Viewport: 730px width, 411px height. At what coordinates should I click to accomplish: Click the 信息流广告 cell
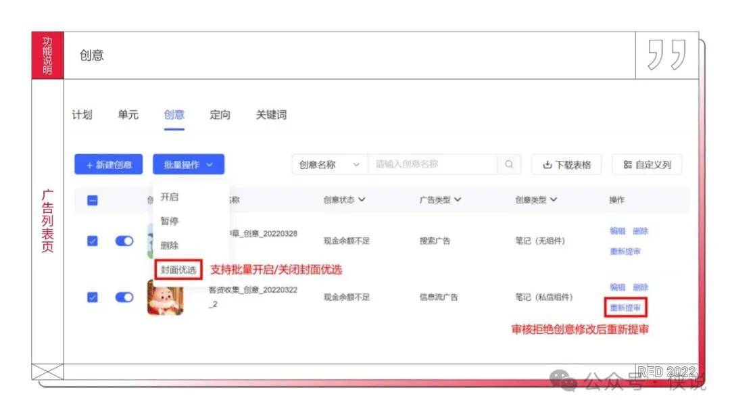click(439, 297)
